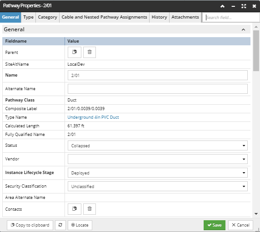260x232 pixels.
Task: Click the full-screen expand icon in title bar
Action: tap(244, 6)
